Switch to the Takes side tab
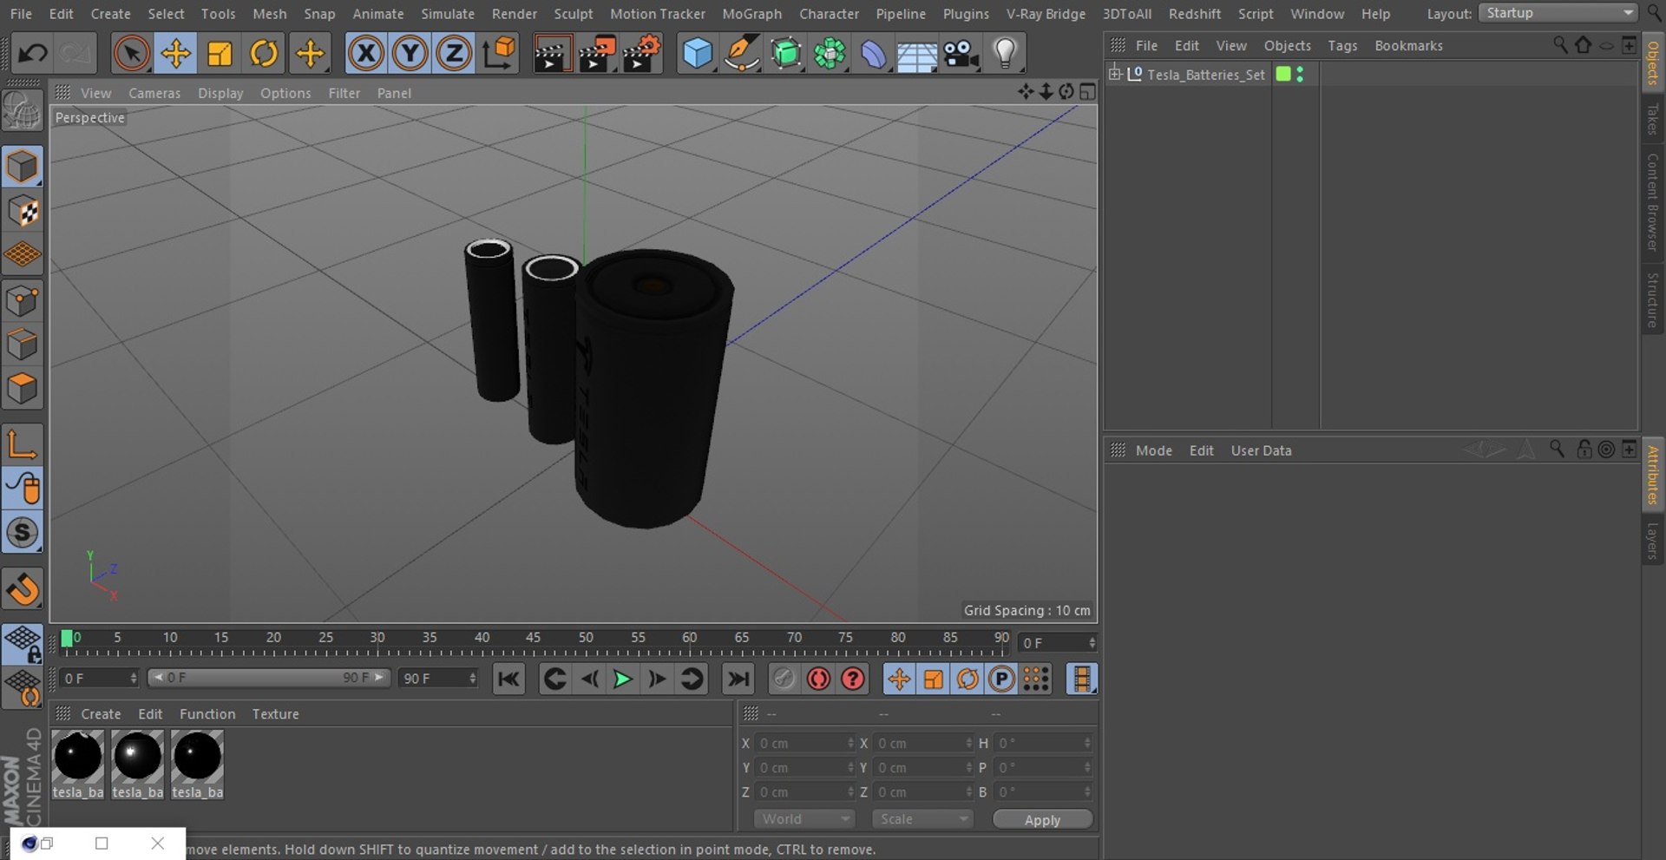Viewport: 1666px width, 860px height. (x=1652, y=119)
